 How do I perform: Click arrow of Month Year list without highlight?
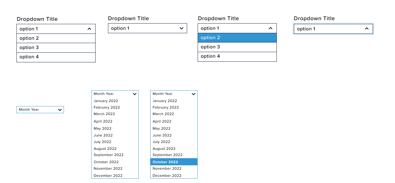pos(135,94)
